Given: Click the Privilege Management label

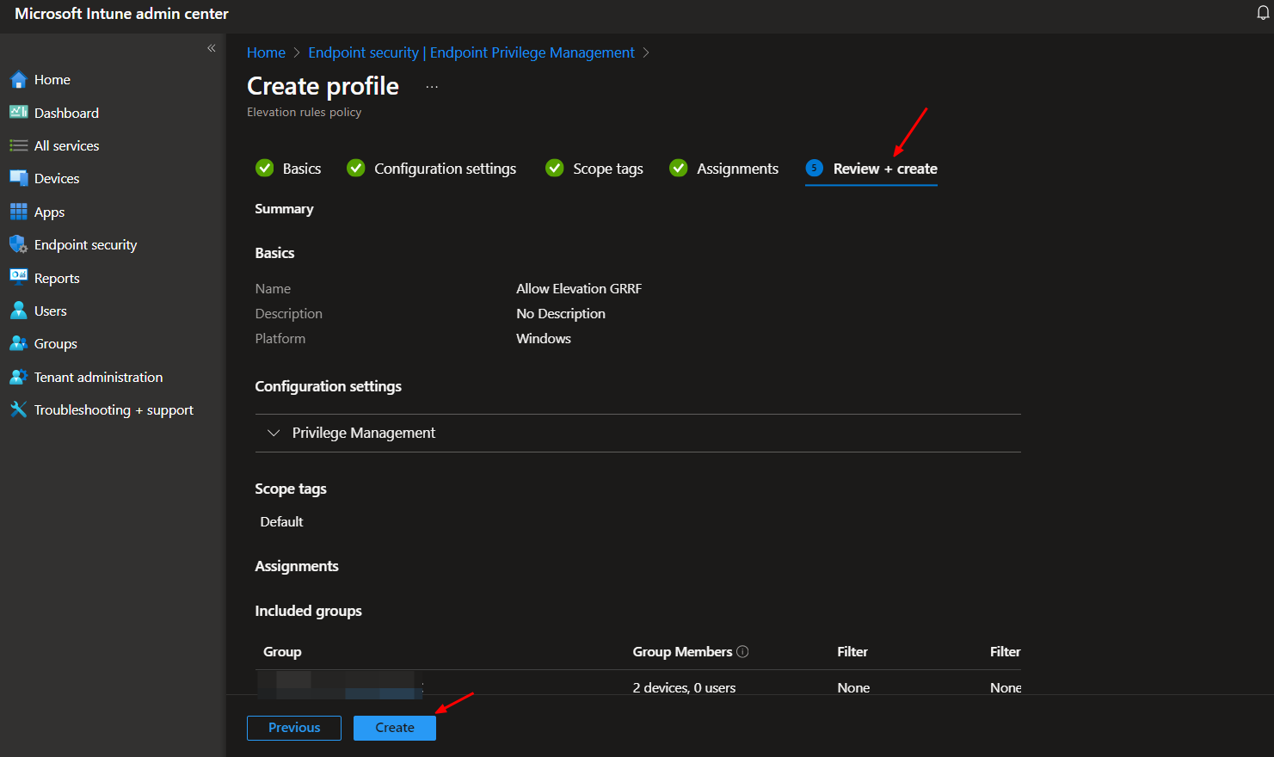Looking at the screenshot, I should [x=364, y=433].
